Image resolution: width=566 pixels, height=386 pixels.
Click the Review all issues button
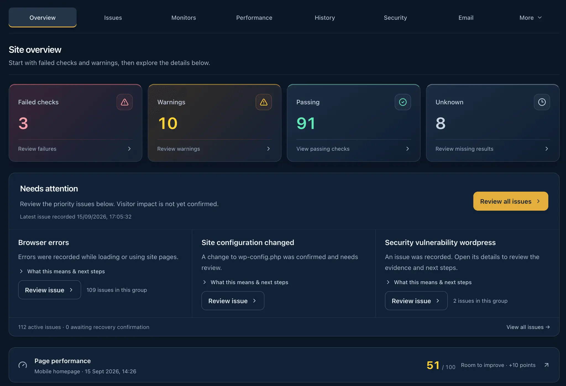[x=510, y=201]
